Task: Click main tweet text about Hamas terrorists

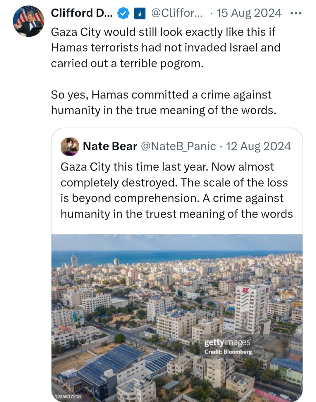Action: [x=166, y=47]
